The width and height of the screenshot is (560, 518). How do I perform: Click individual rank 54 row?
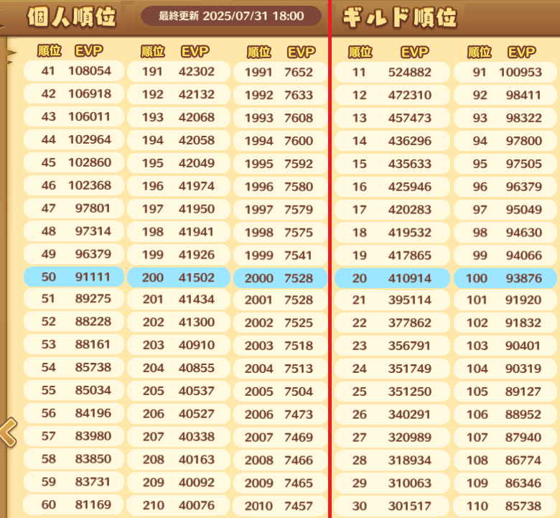pos(74,367)
